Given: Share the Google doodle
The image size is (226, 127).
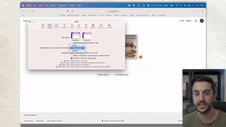Looking at the screenshot, I should click(x=141, y=57).
